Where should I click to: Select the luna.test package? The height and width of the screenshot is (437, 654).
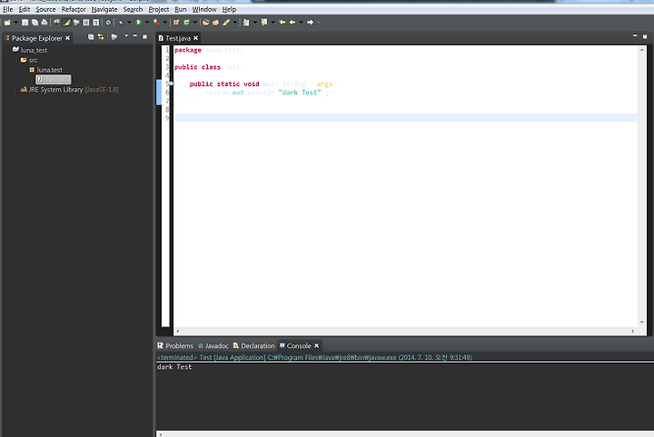click(x=49, y=70)
